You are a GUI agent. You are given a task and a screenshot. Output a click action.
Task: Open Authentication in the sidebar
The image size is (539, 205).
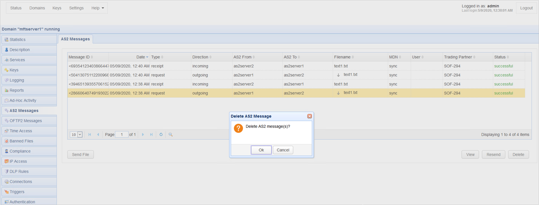pyautogui.click(x=29, y=201)
